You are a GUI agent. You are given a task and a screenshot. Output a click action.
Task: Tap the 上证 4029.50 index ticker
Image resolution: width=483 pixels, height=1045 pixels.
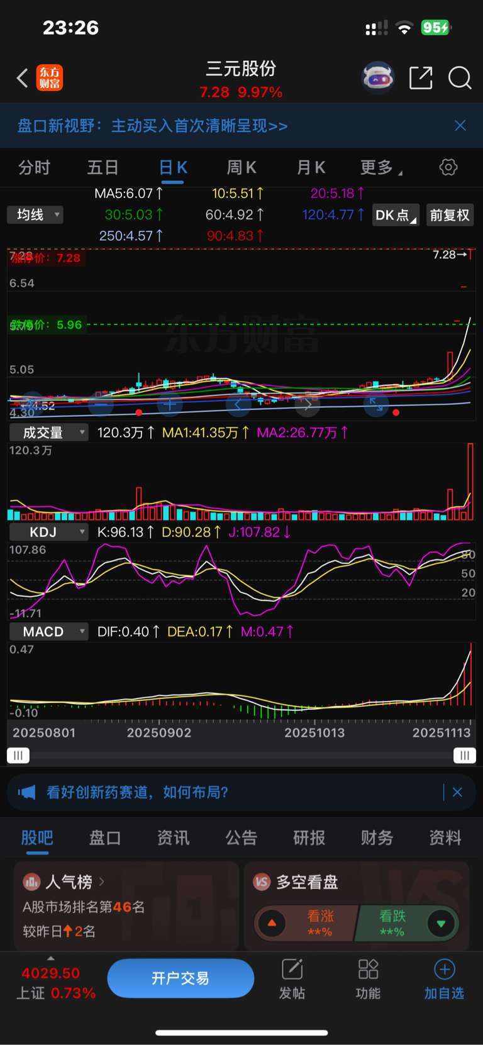coord(56,983)
